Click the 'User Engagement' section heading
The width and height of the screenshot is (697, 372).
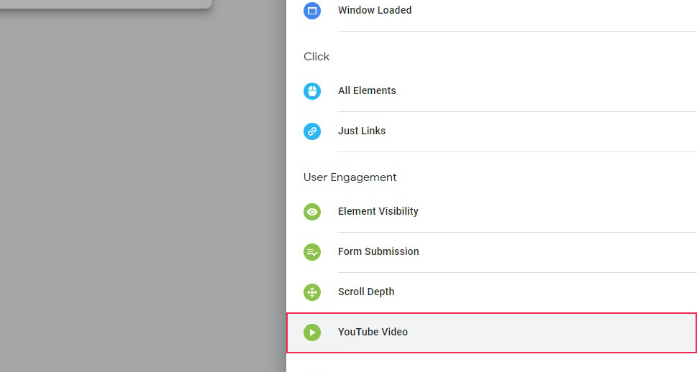(x=350, y=177)
